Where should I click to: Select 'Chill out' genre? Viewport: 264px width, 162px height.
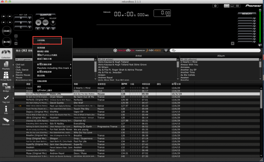20,65
